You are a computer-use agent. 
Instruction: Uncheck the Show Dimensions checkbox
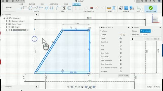(120, 60)
